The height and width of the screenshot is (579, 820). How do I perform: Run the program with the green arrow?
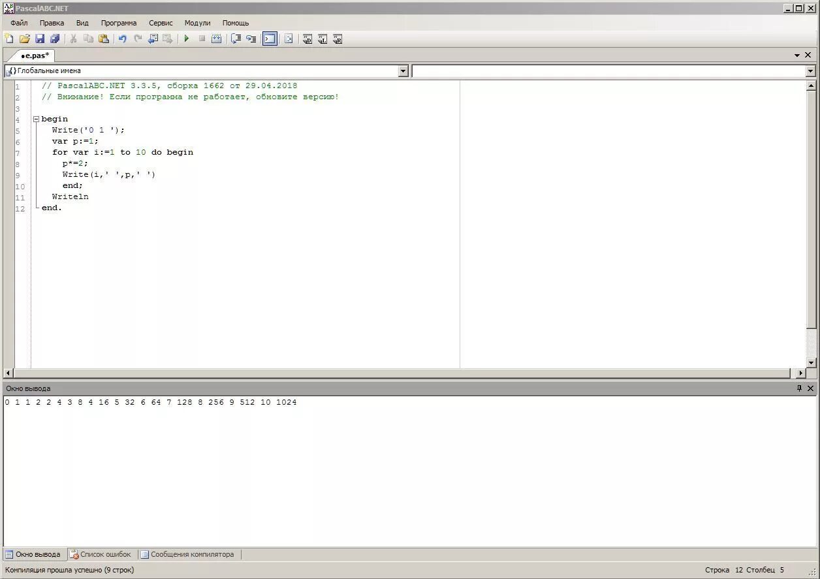[187, 39]
